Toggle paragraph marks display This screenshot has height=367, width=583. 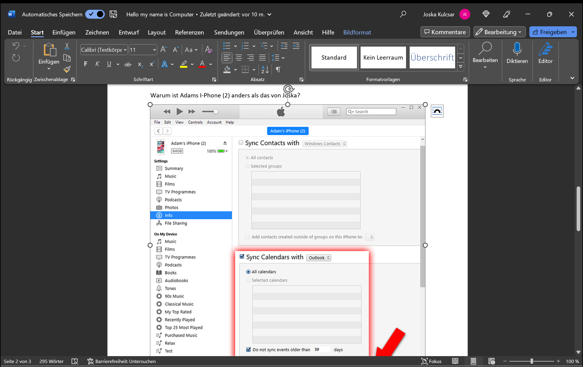278,70
